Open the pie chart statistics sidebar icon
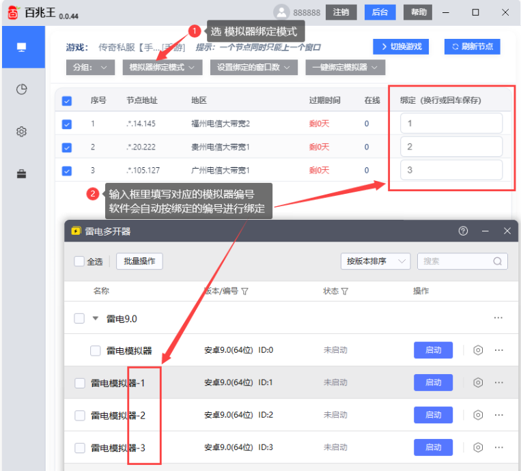The image size is (521, 471). [x=22, y=89]
